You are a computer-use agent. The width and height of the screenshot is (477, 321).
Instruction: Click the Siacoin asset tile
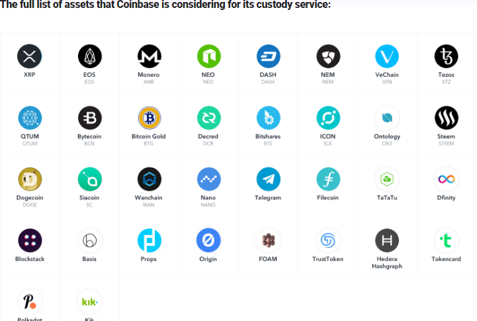tap(89, 186)
